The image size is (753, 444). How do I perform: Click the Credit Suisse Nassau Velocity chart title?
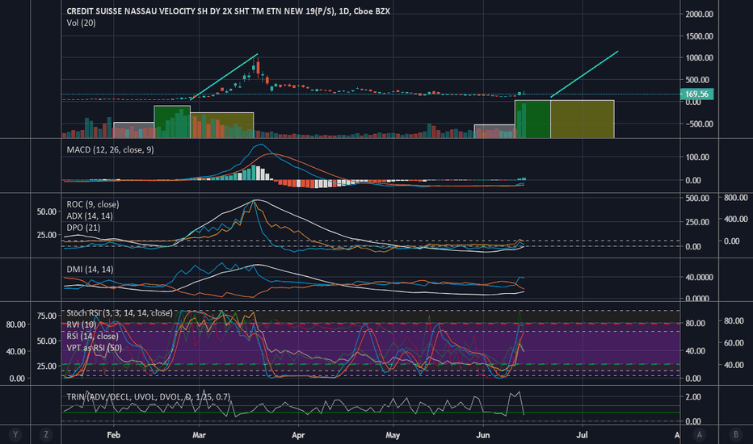pos(228,11)
